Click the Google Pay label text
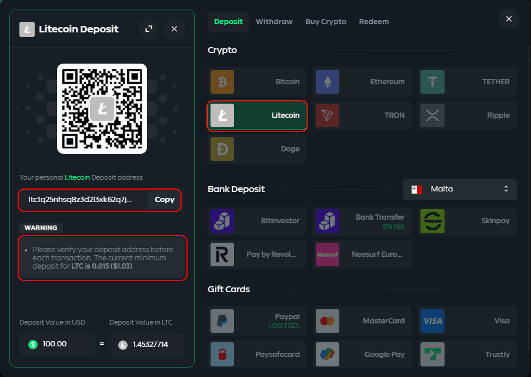The width and height of the screenshot is (531, 377). click(385, 355)
